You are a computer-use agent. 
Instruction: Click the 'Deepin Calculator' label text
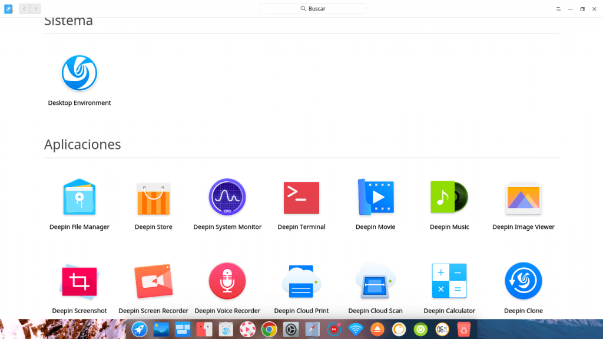pos(449,311)
